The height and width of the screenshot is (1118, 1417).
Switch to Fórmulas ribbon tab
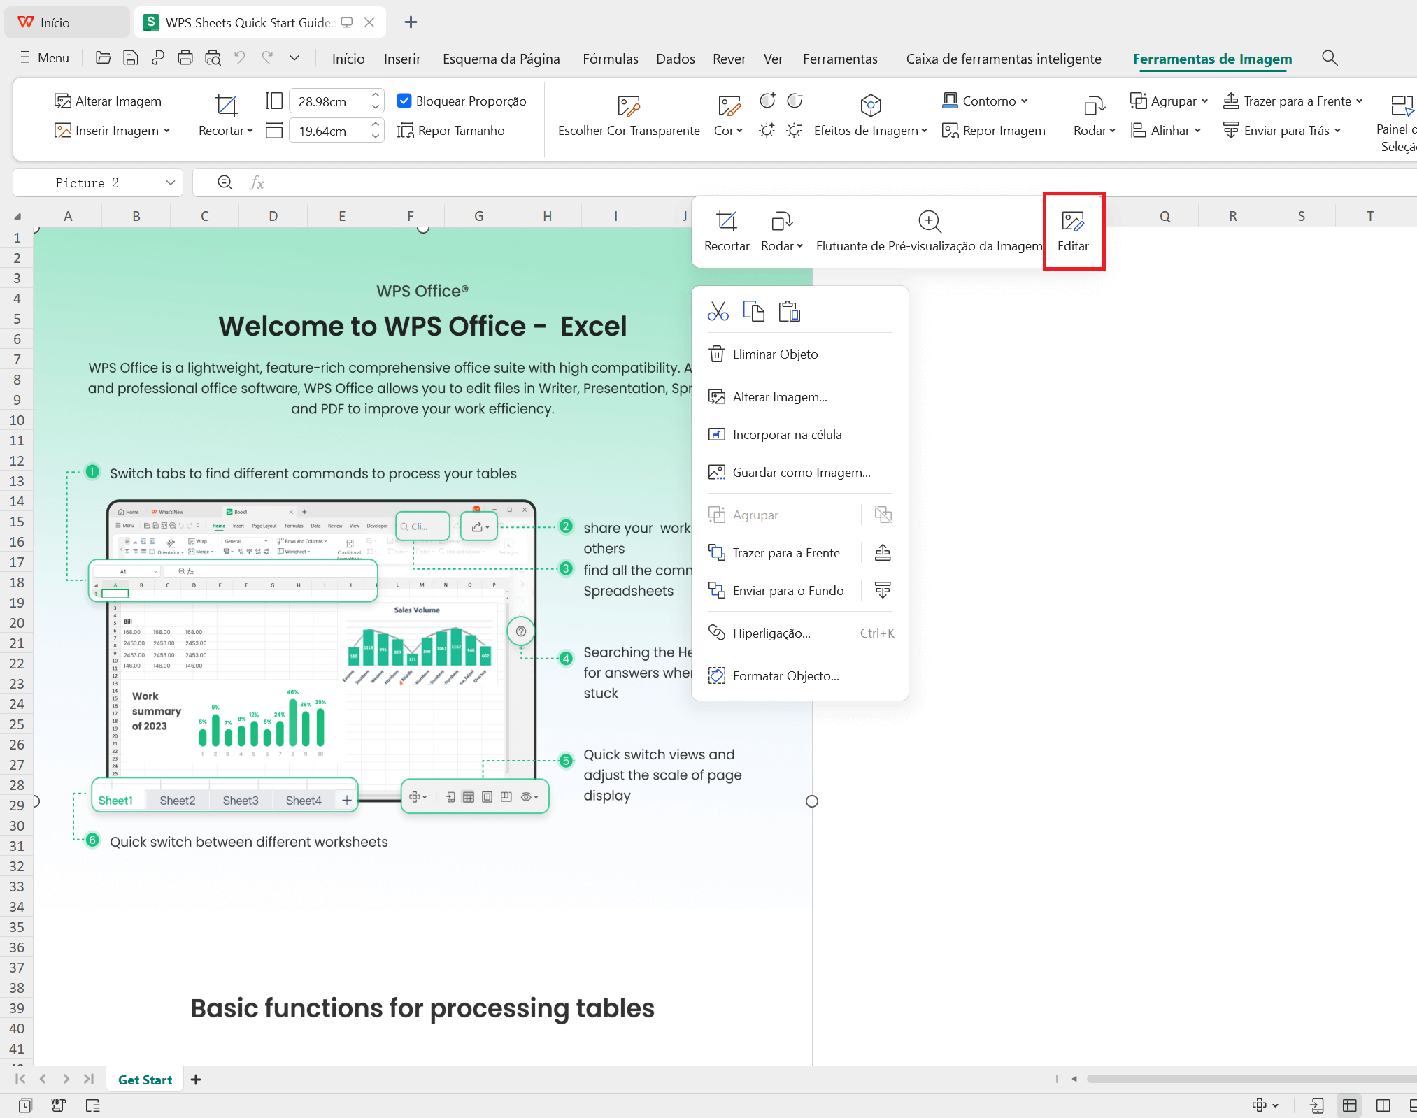[611, 59]
